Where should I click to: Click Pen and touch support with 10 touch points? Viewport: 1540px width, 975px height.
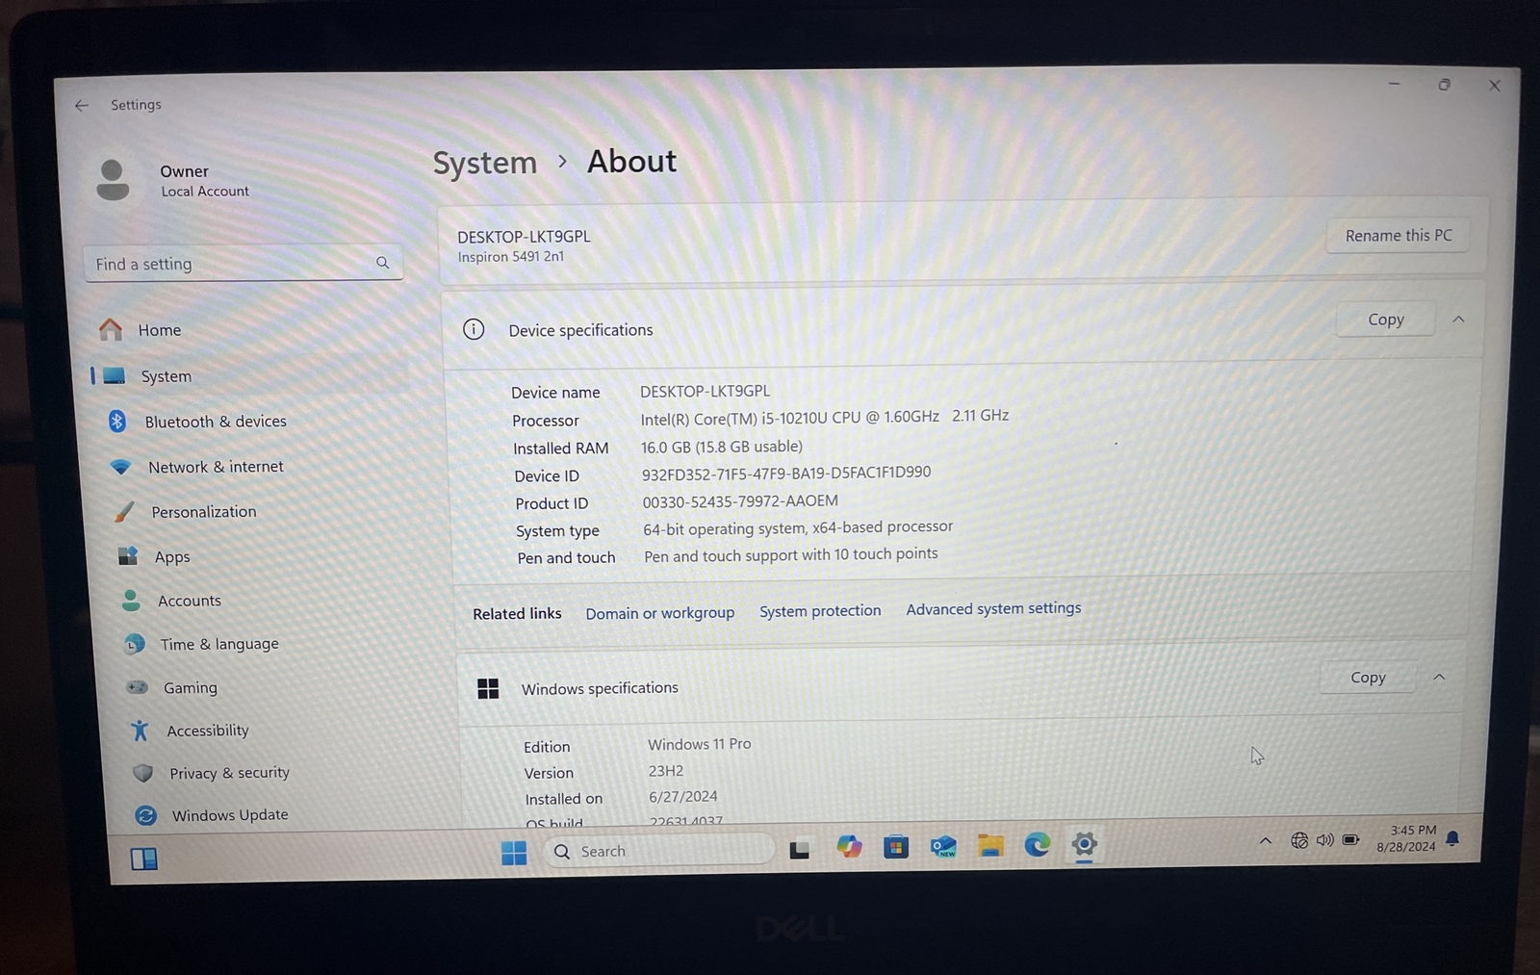point(791,554)
